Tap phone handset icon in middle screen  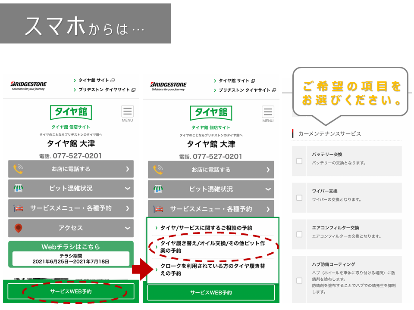[158, 170]
